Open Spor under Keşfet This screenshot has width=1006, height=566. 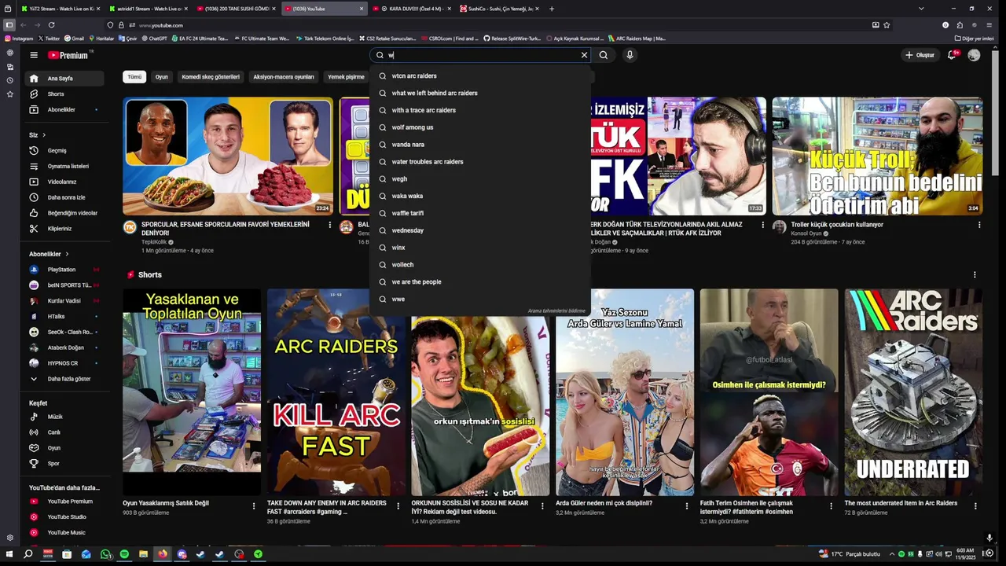pos(65,464)
